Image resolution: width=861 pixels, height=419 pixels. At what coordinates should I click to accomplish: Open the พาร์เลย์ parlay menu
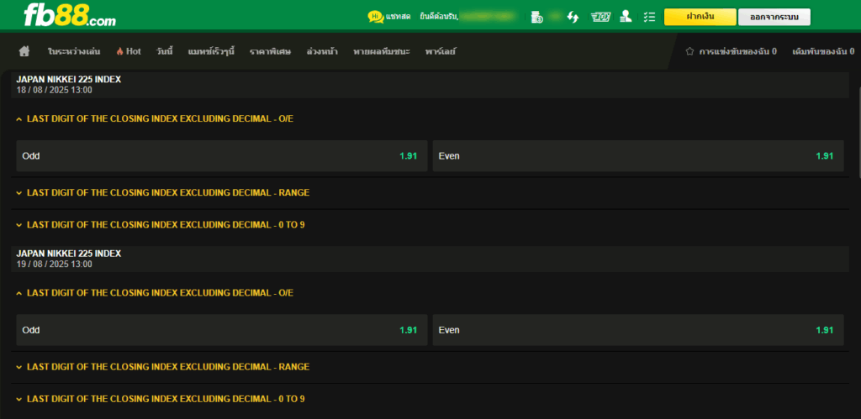(441, 51)
